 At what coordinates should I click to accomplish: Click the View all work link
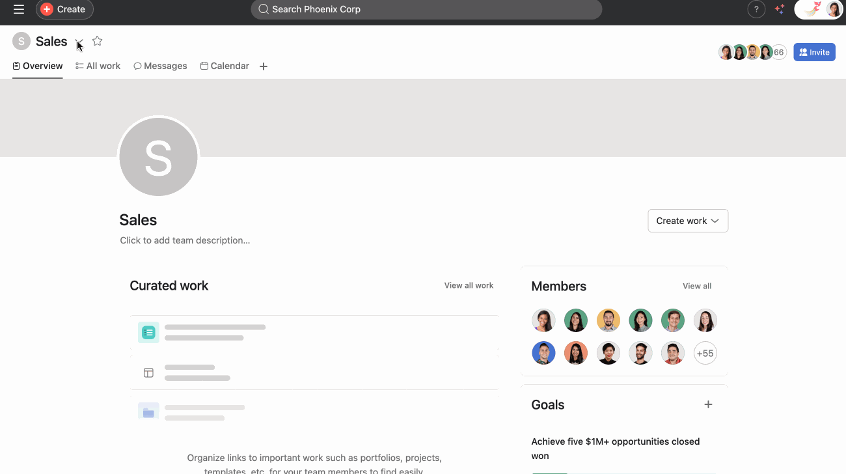[469, 285]
